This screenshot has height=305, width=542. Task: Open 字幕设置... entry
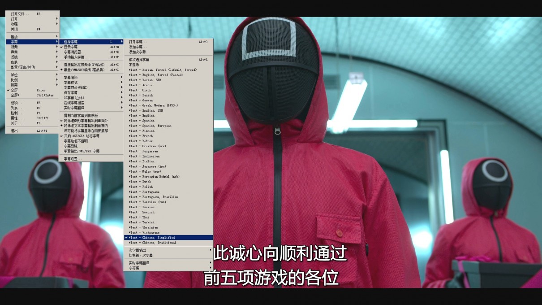pyautogui.click(x=91, y=159)
